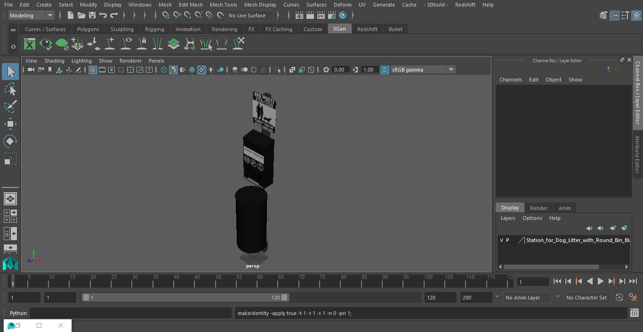
Task: Toggle layer visibility V box
Action: [x=501, y=240]
